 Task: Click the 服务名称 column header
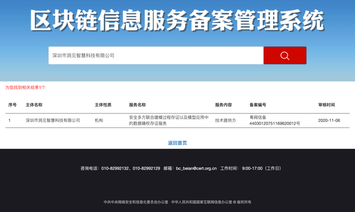137,105
